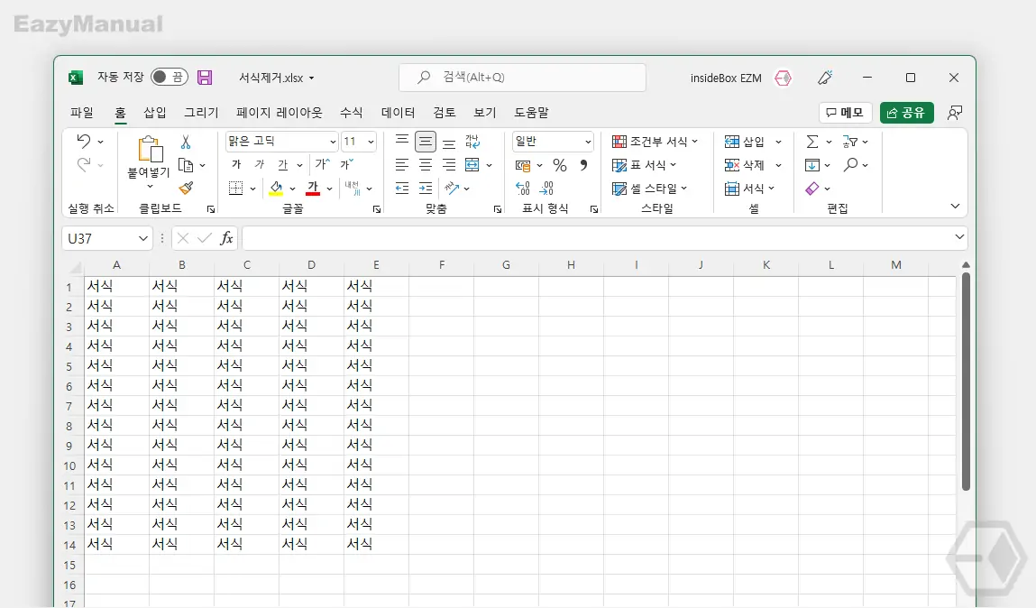The image size is (1036, 608).
Task: Decrease font size icon
Action: 347,164
